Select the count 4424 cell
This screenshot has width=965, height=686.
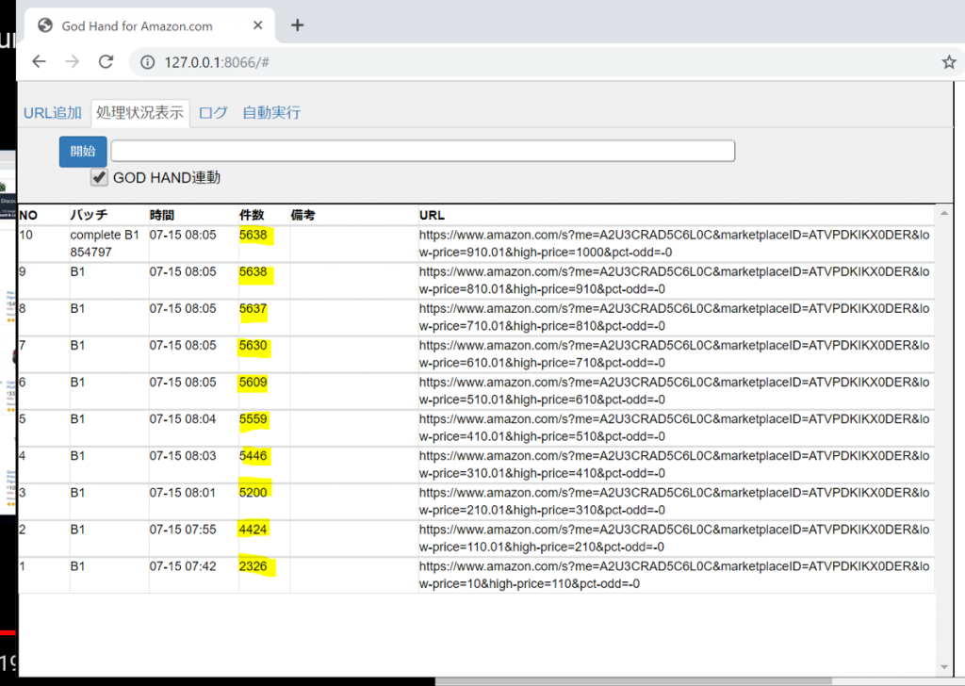pyautogui.click(x=253, y=530)
